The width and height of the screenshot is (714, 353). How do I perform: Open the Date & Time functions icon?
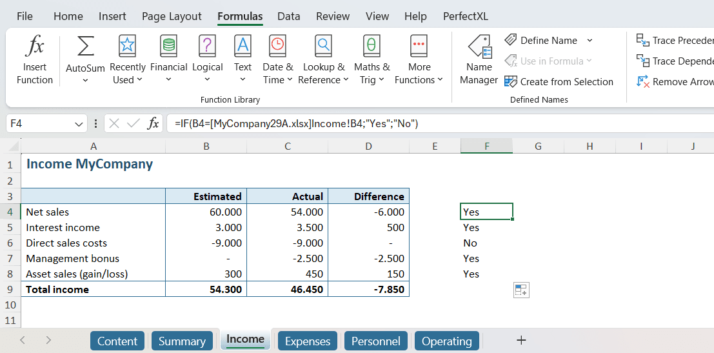pyautogui.click(x=278, y=46)
